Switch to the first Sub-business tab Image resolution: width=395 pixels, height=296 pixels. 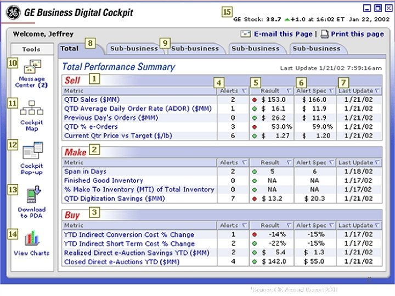[x=134, y=49]
